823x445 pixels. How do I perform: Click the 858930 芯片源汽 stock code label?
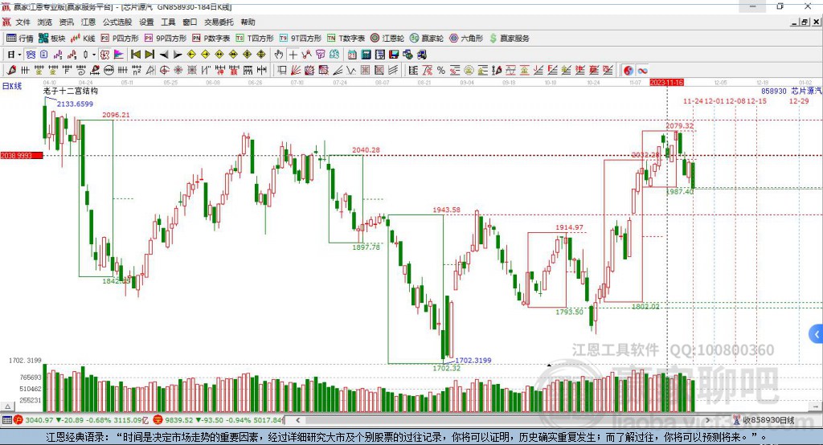click(792, 91)
